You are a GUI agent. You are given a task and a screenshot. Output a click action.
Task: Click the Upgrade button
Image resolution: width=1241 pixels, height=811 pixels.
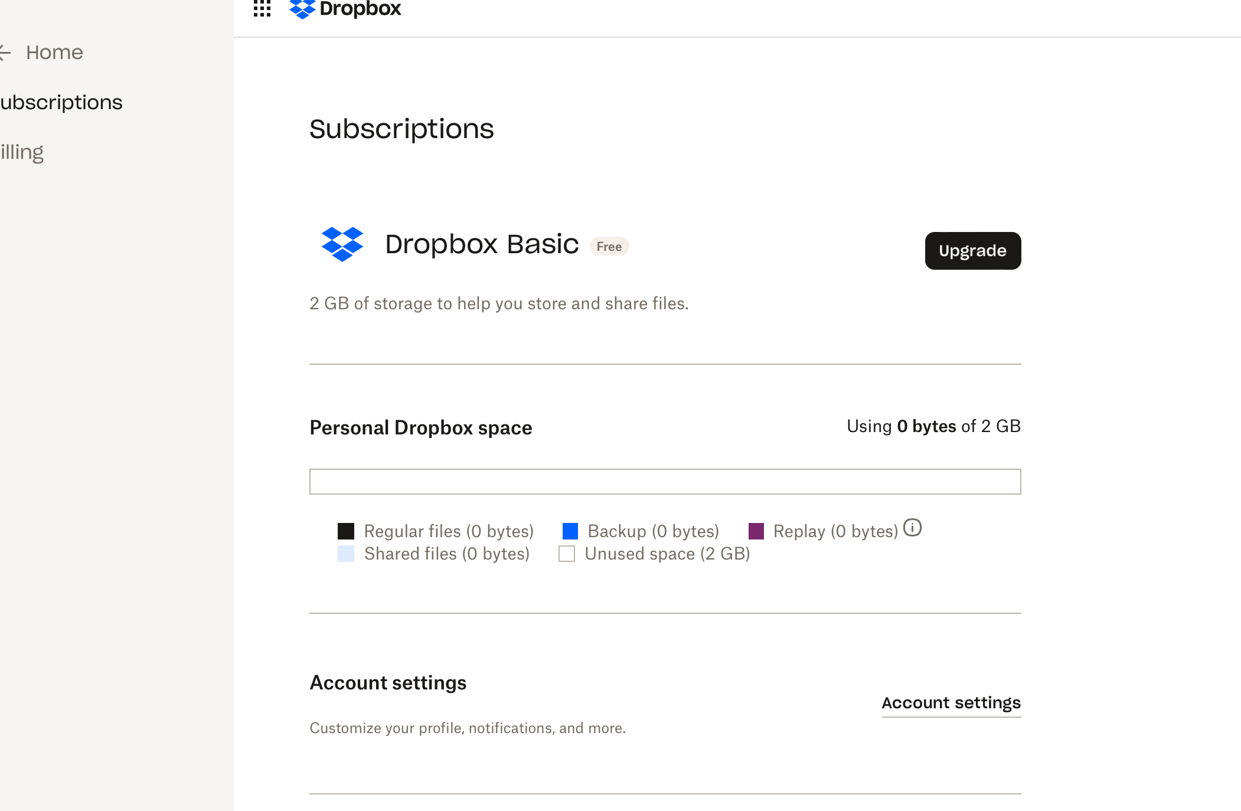[x=972, y=251]
